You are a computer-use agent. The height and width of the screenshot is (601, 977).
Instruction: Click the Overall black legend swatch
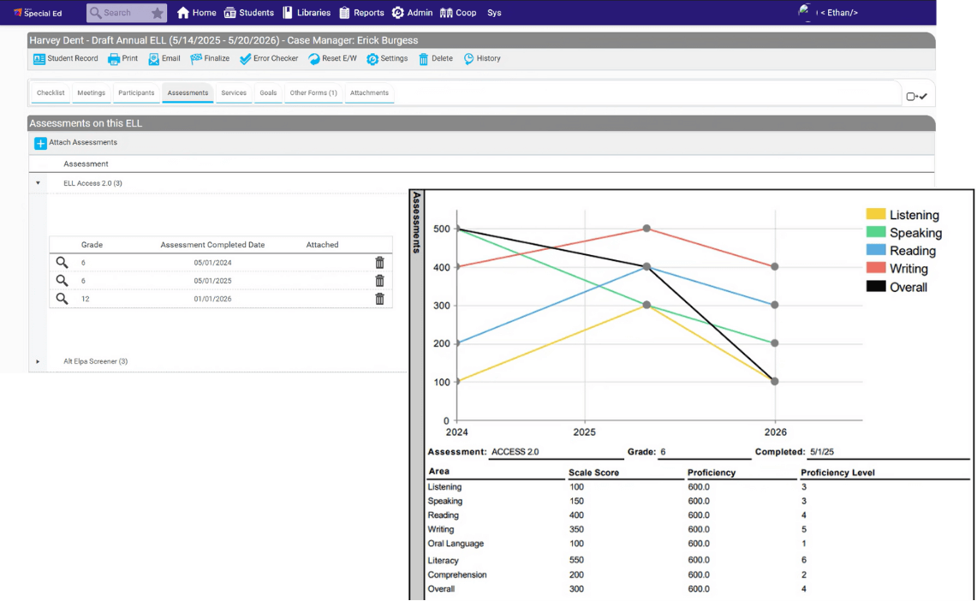(875, 287)
